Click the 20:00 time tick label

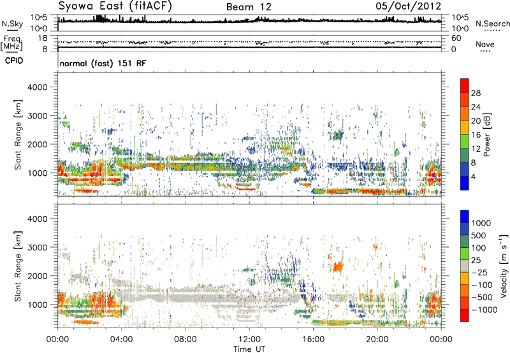coord(377,340)
